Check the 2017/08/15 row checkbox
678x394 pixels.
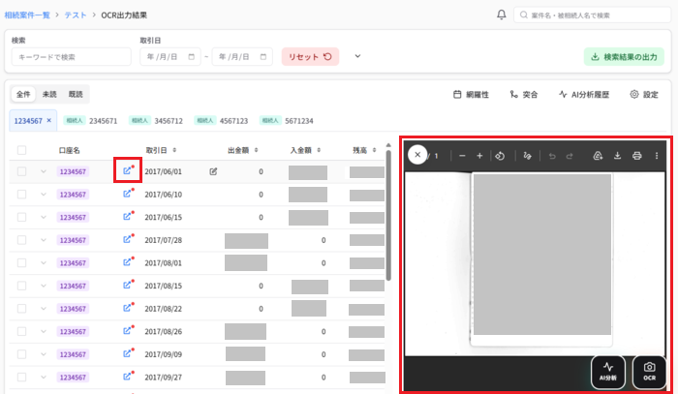click(x=21, y=286)
